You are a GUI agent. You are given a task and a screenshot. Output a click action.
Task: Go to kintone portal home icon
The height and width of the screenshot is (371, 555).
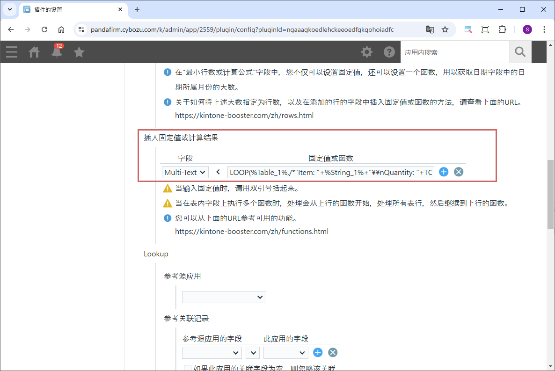pos(34,52)
